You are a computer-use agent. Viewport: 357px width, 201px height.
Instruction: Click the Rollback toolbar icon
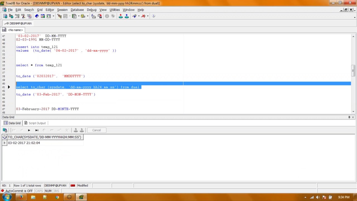pyautogui.click(x=127, y=16)
